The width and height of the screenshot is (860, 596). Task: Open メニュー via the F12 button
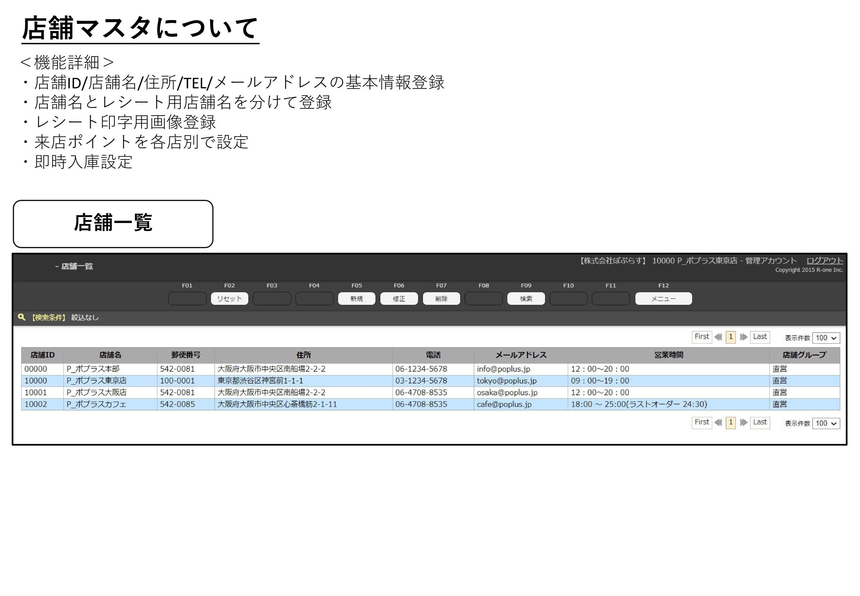[x=663, y=299]
